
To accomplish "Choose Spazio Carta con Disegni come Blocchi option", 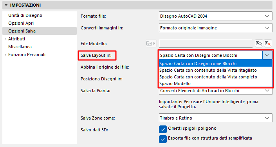I will coord(216,64).
